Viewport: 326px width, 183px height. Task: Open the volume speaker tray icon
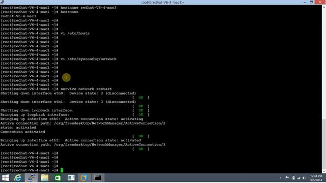tap(304, 178)
